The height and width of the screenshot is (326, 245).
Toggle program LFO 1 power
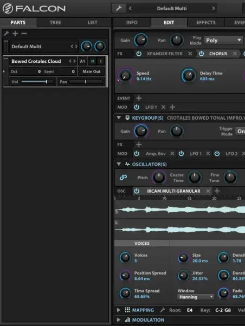137,107
